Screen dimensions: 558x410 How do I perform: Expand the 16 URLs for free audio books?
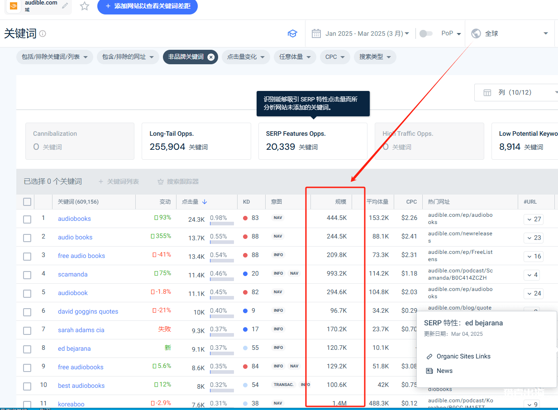point(534,256)
